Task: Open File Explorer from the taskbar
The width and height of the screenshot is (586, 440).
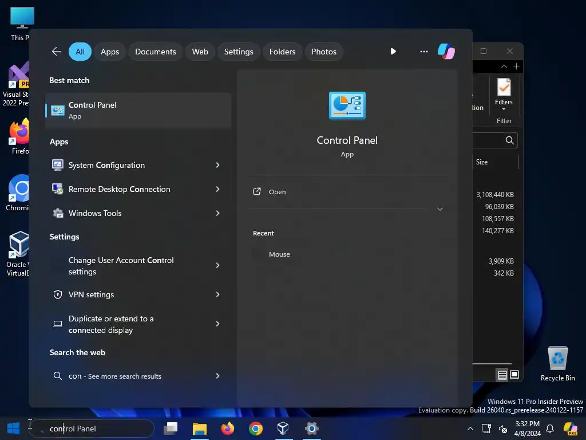Action: [200, 429]
